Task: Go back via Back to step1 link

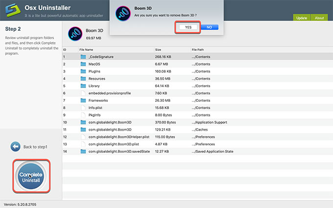Action: click(x=35, y=147)
